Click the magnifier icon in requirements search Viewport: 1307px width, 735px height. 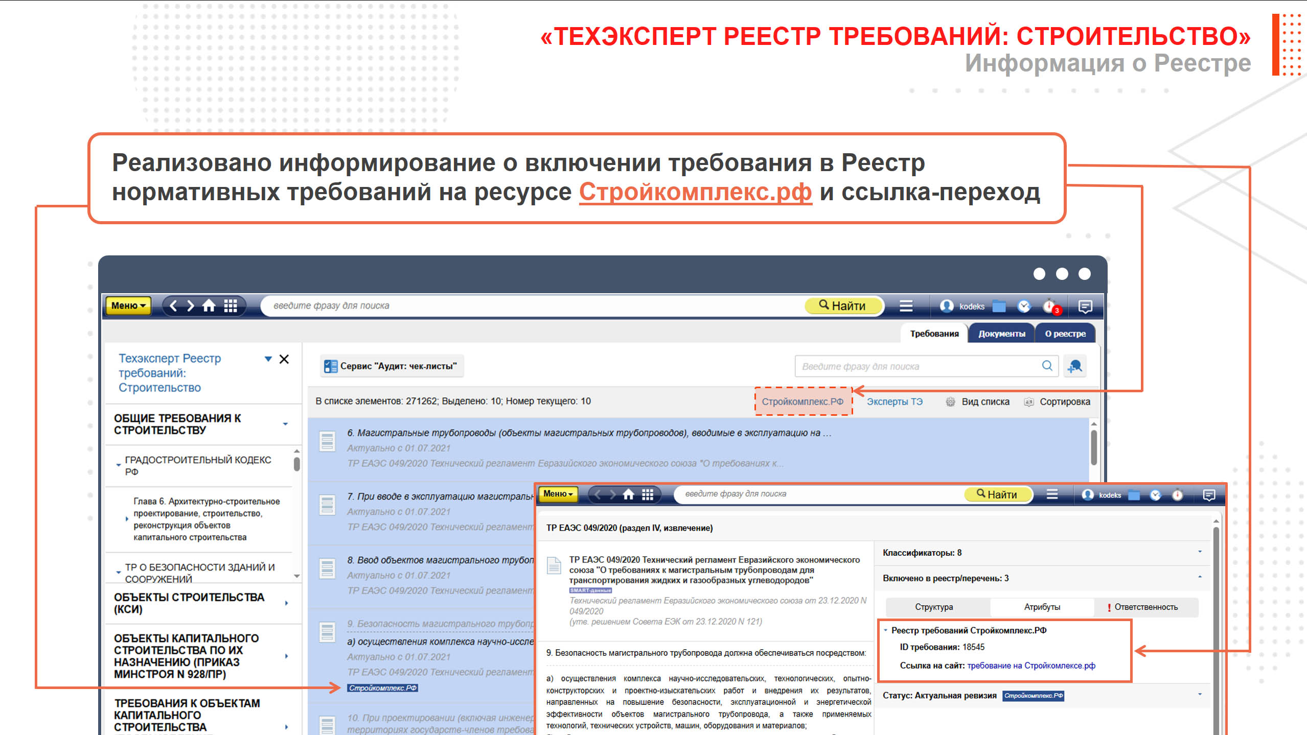(x=1047, y=366)
